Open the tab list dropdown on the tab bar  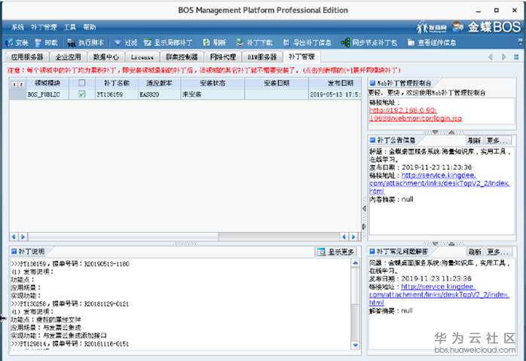(x=516, y=57)
